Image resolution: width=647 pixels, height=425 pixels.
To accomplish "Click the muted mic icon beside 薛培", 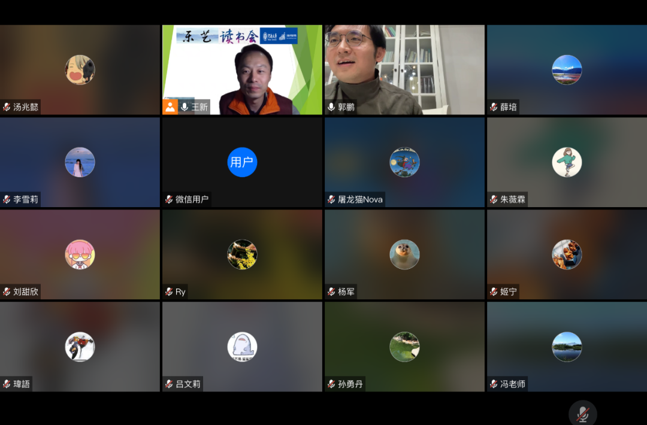I will point(494,107).
